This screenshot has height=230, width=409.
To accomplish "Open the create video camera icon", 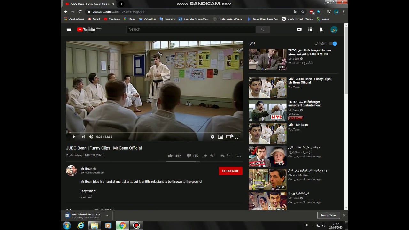I will (299, 29).
